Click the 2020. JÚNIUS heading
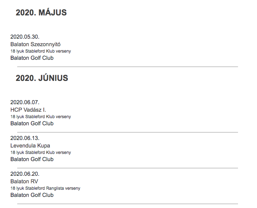257x208 pixels. point(42,78)
